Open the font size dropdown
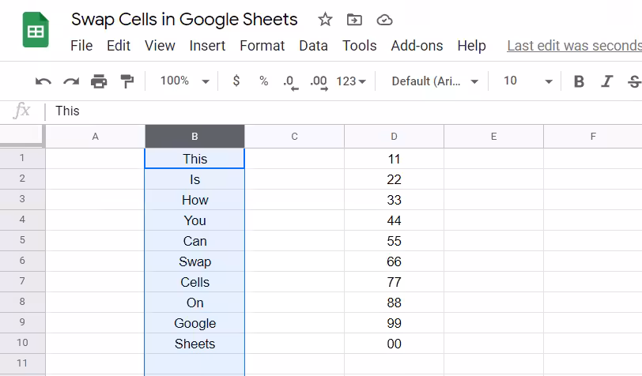 (528, 81)
